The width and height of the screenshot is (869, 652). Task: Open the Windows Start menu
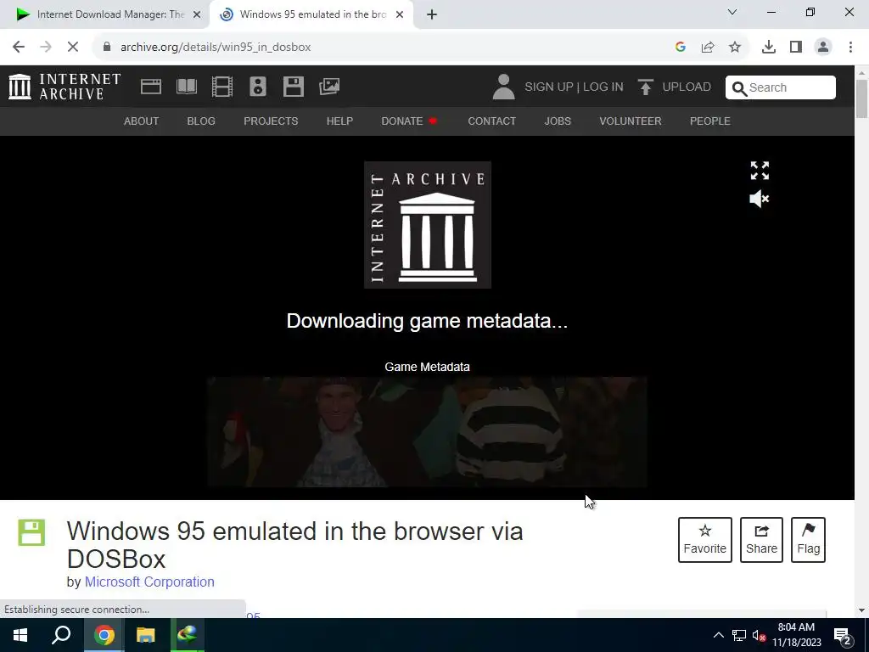[20, 635]
